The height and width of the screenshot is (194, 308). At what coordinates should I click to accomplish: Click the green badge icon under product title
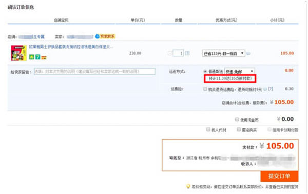32,57
